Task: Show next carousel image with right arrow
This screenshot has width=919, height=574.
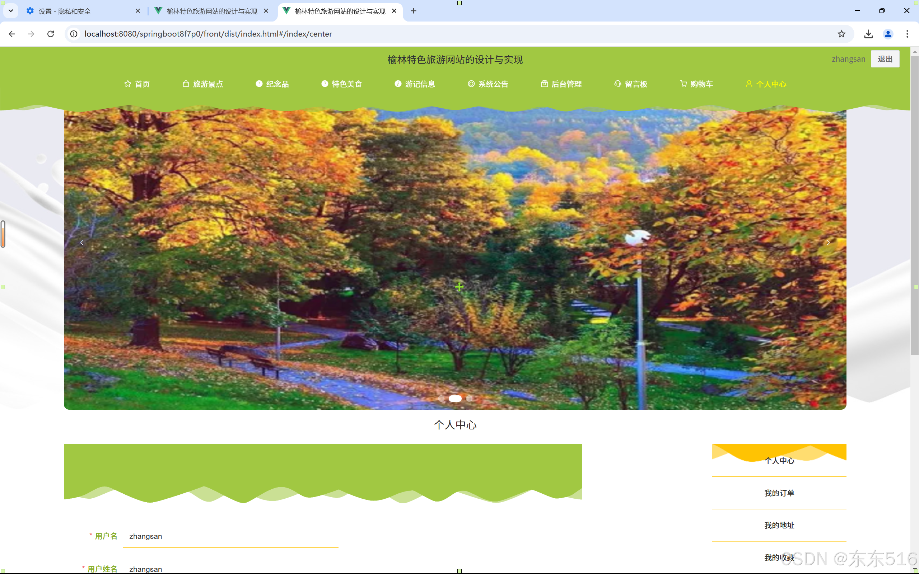Action: [828, 243]
